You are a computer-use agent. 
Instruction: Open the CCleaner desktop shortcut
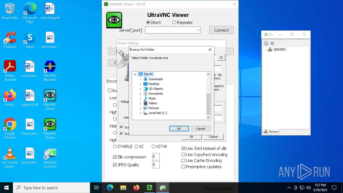click(10, 40)
